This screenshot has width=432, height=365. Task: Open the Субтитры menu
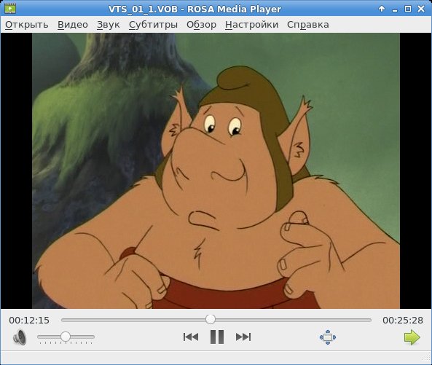click(x=153, y=25)
